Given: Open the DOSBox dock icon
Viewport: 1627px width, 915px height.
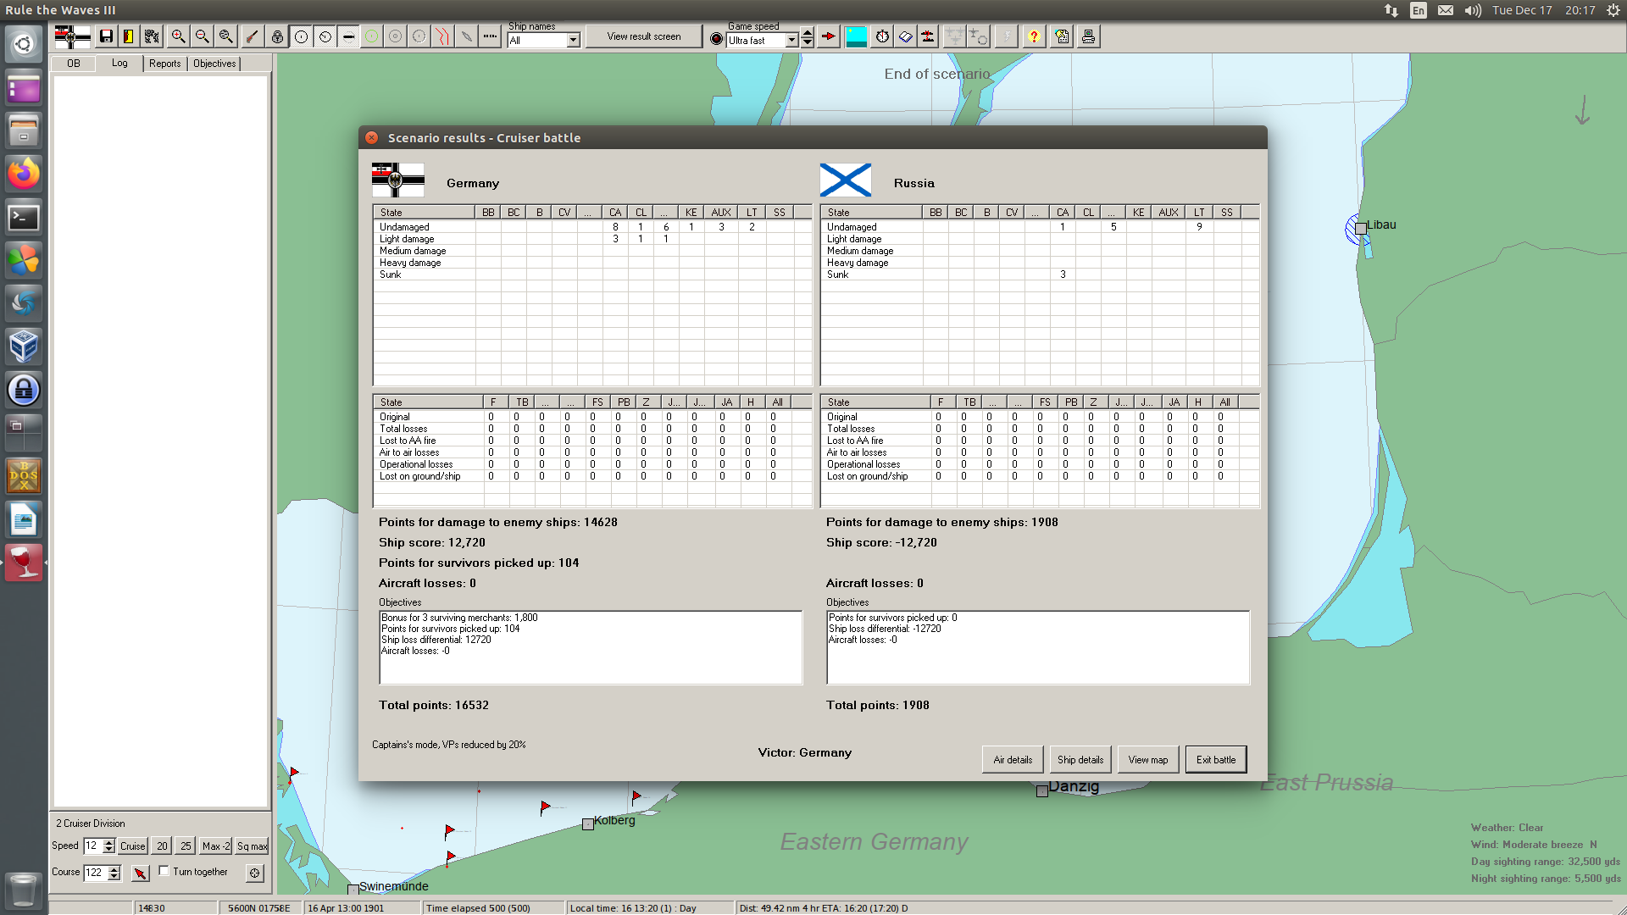Looking at the screenshot, I should tap(24, 476).
